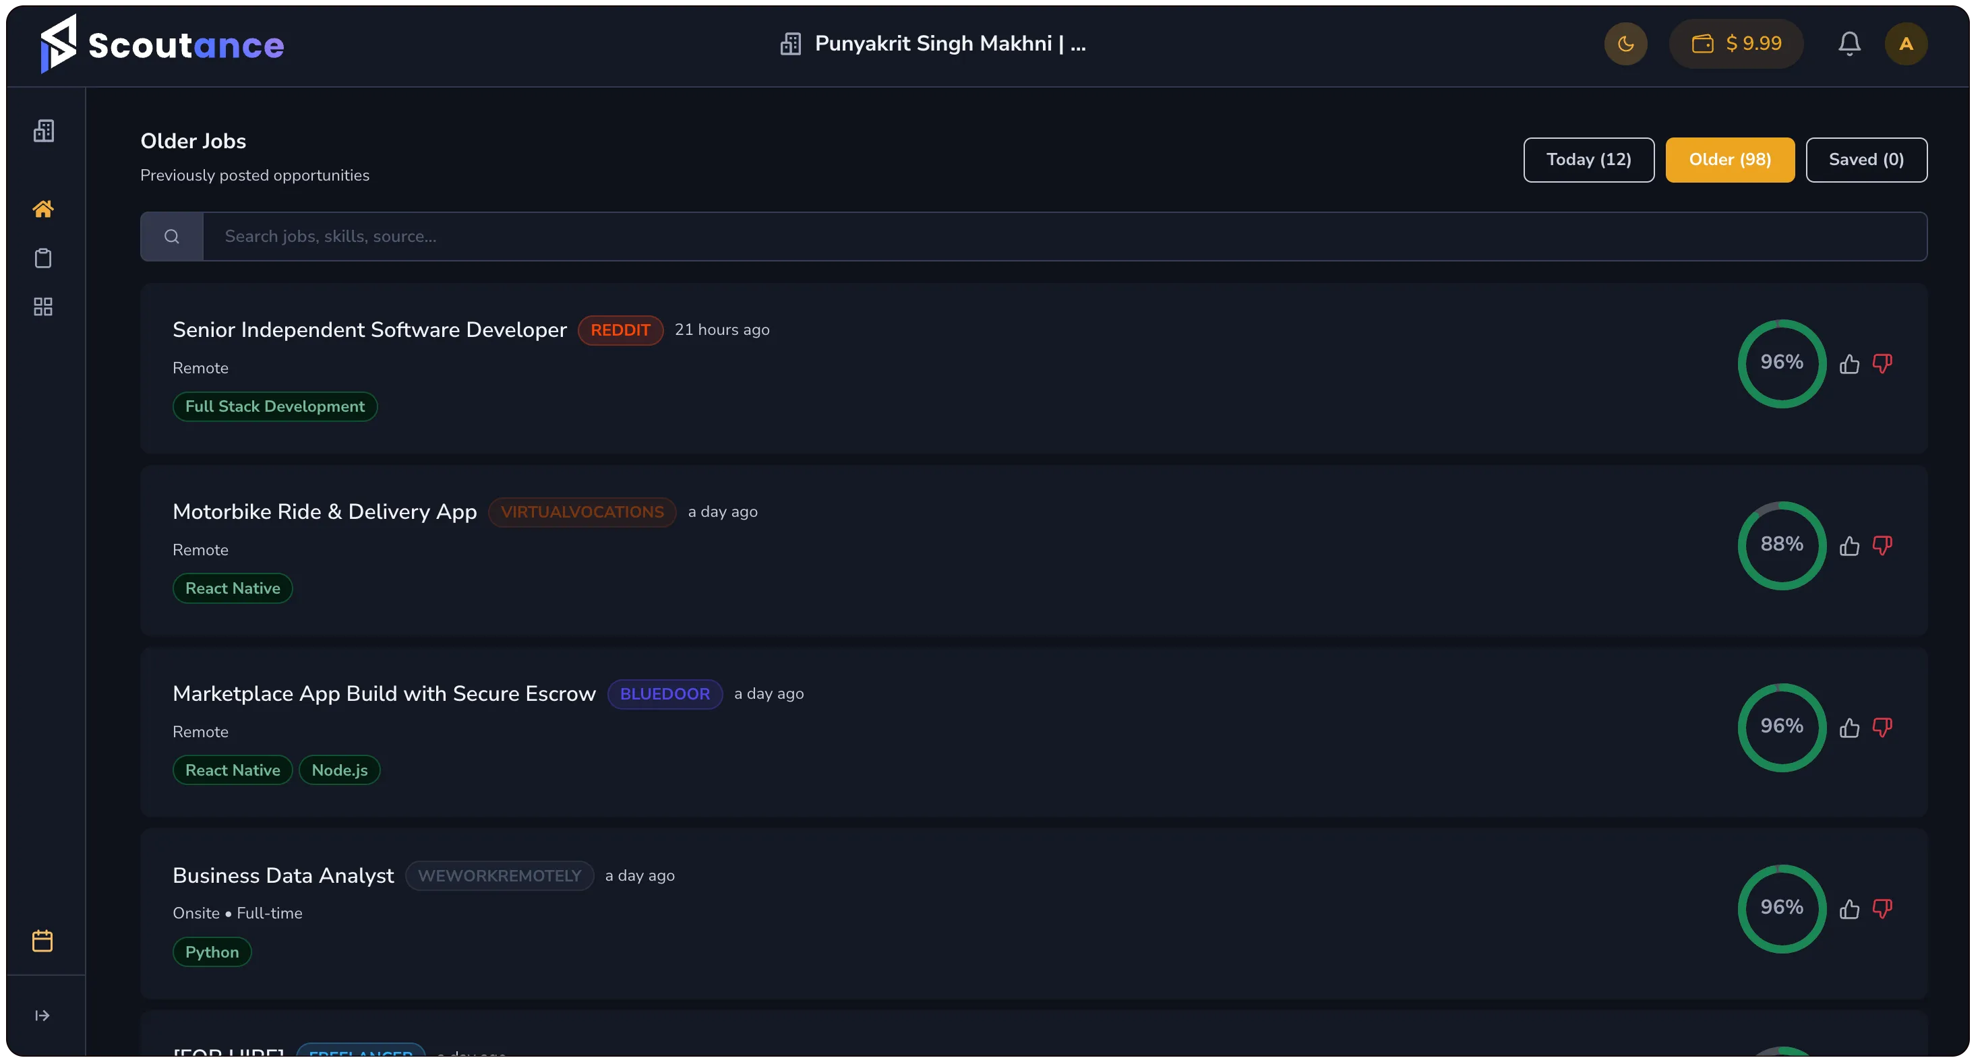Toggle dark mode with moon icon
The image size is (1982, 1058).
click(1625, 44)
